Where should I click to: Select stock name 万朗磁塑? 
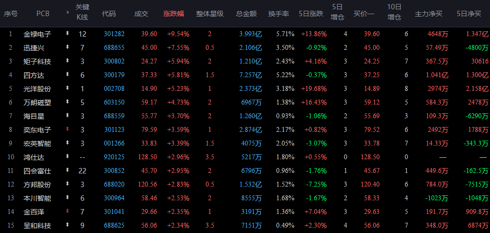[x=37, y=103]
